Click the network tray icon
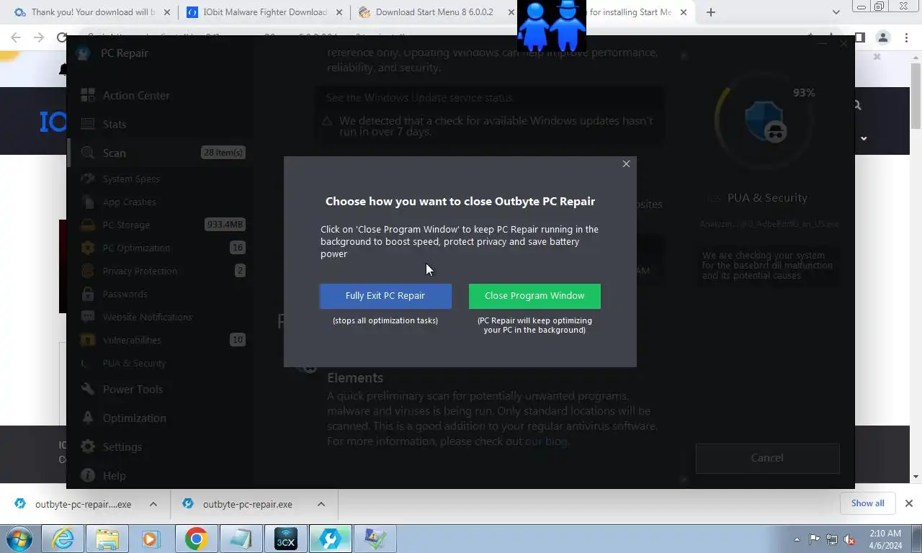Screen dimensions: 922x553 coord(832,539)
